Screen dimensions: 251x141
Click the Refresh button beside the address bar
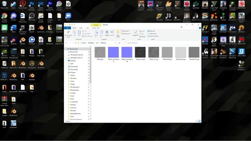[119, 43]
